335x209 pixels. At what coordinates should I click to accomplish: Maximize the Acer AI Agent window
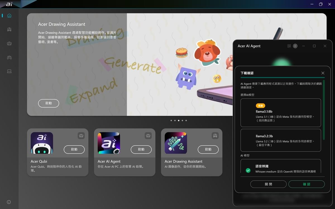314,46
